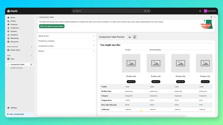Screen dimensions: 223x125
Task: Click the Products tag icon
Action: 8,24
